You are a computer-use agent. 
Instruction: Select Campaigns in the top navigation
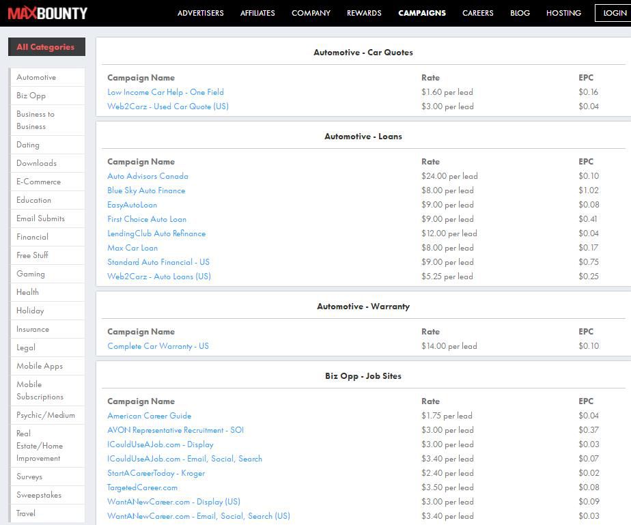[x=422, y=13]
